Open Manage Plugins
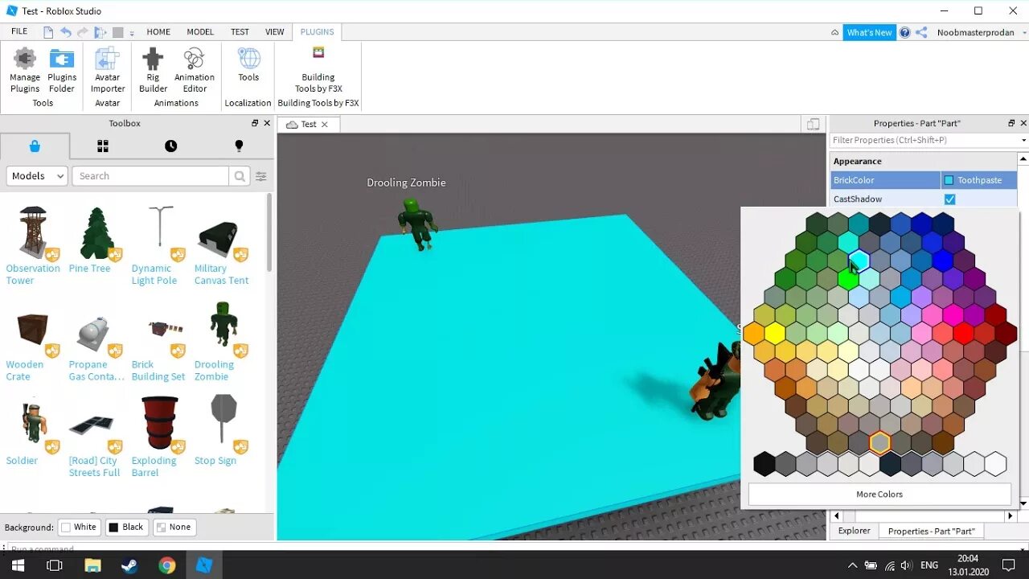Viewport: 1029px width, 579px height. tap(25, 71)
